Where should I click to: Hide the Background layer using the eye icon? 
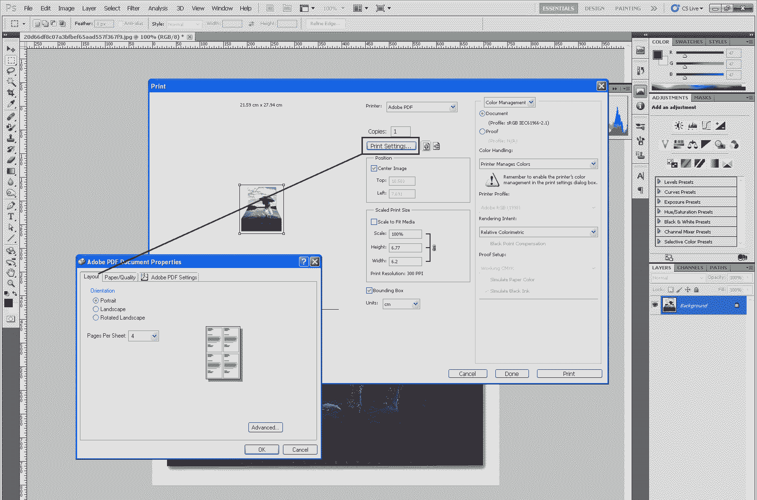[x=655, y=305]
